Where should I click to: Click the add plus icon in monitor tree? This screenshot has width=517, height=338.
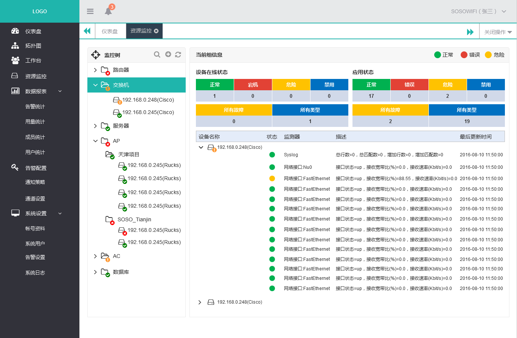[x=168, y=55]
